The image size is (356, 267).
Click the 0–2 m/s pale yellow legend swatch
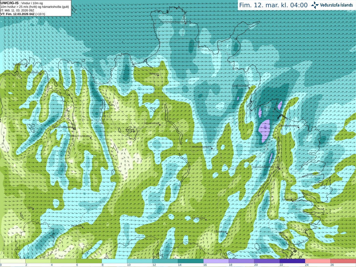pos(13,261)
